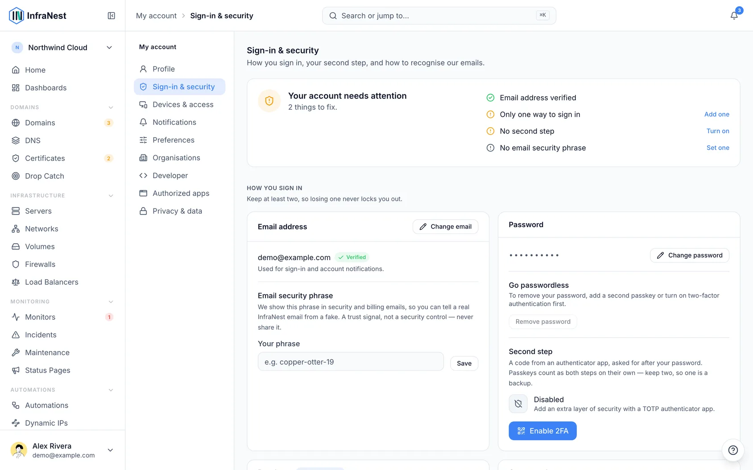
Task: Expand the Northwind Cloud organisation switcher
Action: click(x=62, y=48)
